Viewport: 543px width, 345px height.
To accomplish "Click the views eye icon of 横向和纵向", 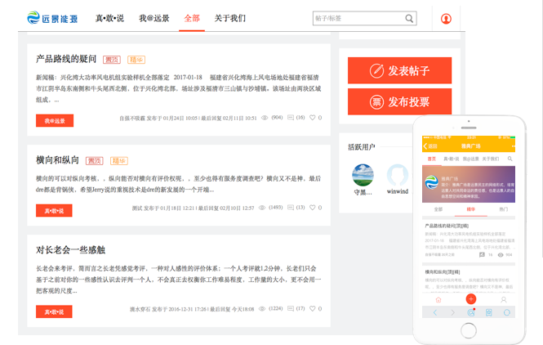I will (262, 208).
